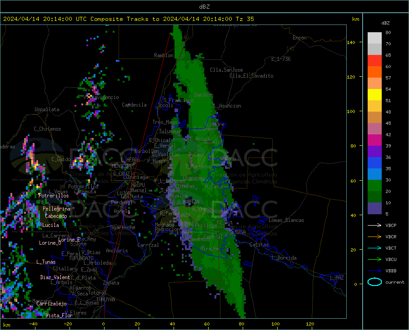
Task: Click the Villavicencio label on map
Action: 101,97
